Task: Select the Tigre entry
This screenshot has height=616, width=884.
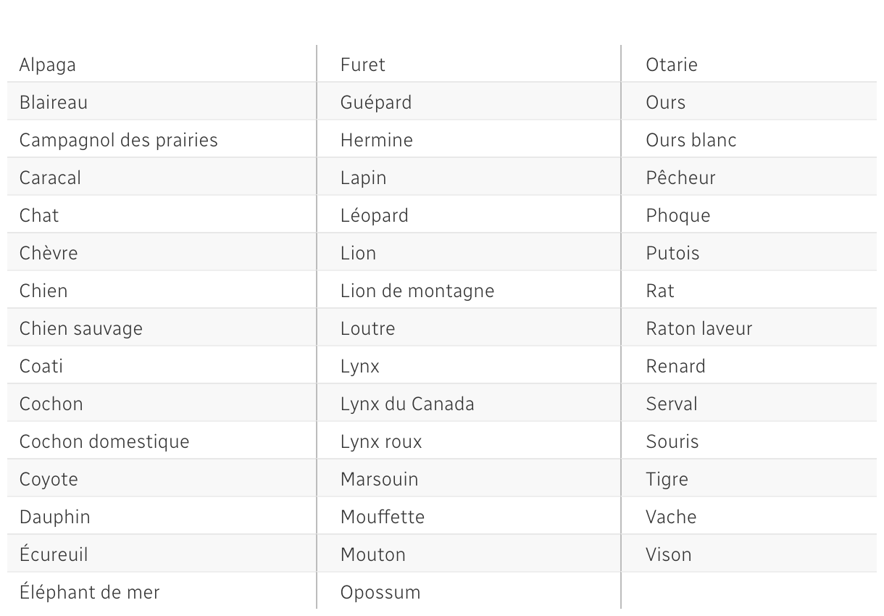Action: pos(667,480)
